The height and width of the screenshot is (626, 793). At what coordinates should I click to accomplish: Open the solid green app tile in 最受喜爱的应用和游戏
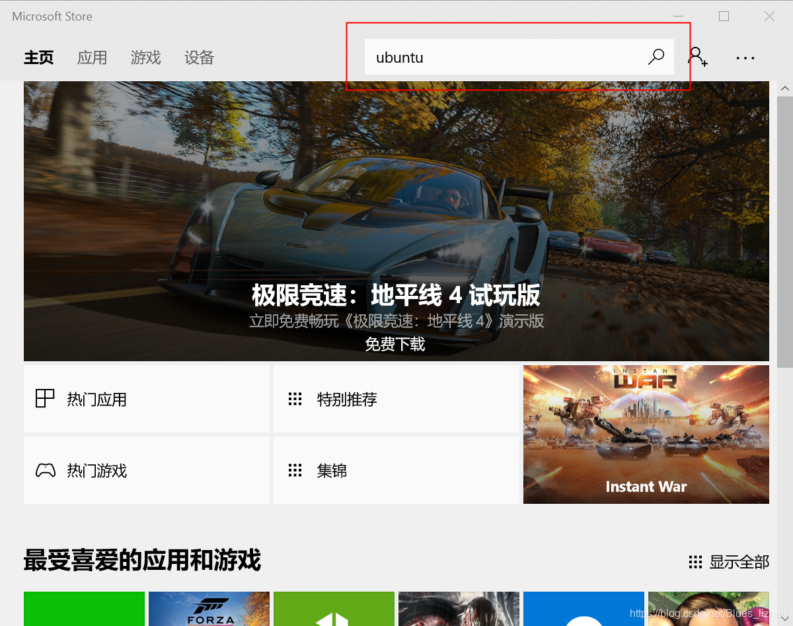(x=84, y=609)
